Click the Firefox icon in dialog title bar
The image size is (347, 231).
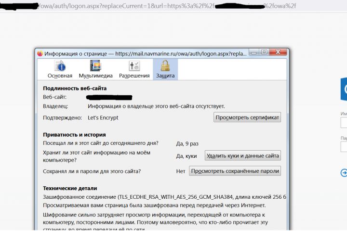click(40, 54)
